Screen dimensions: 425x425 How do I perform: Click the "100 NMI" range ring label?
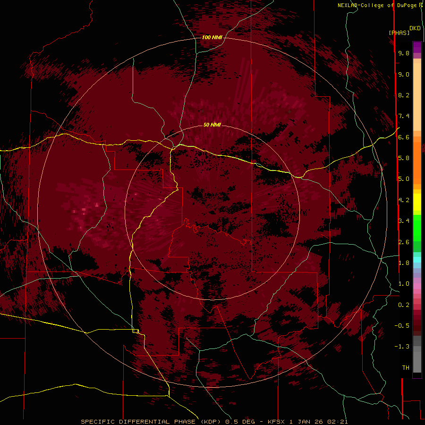(x=212, y=37)
